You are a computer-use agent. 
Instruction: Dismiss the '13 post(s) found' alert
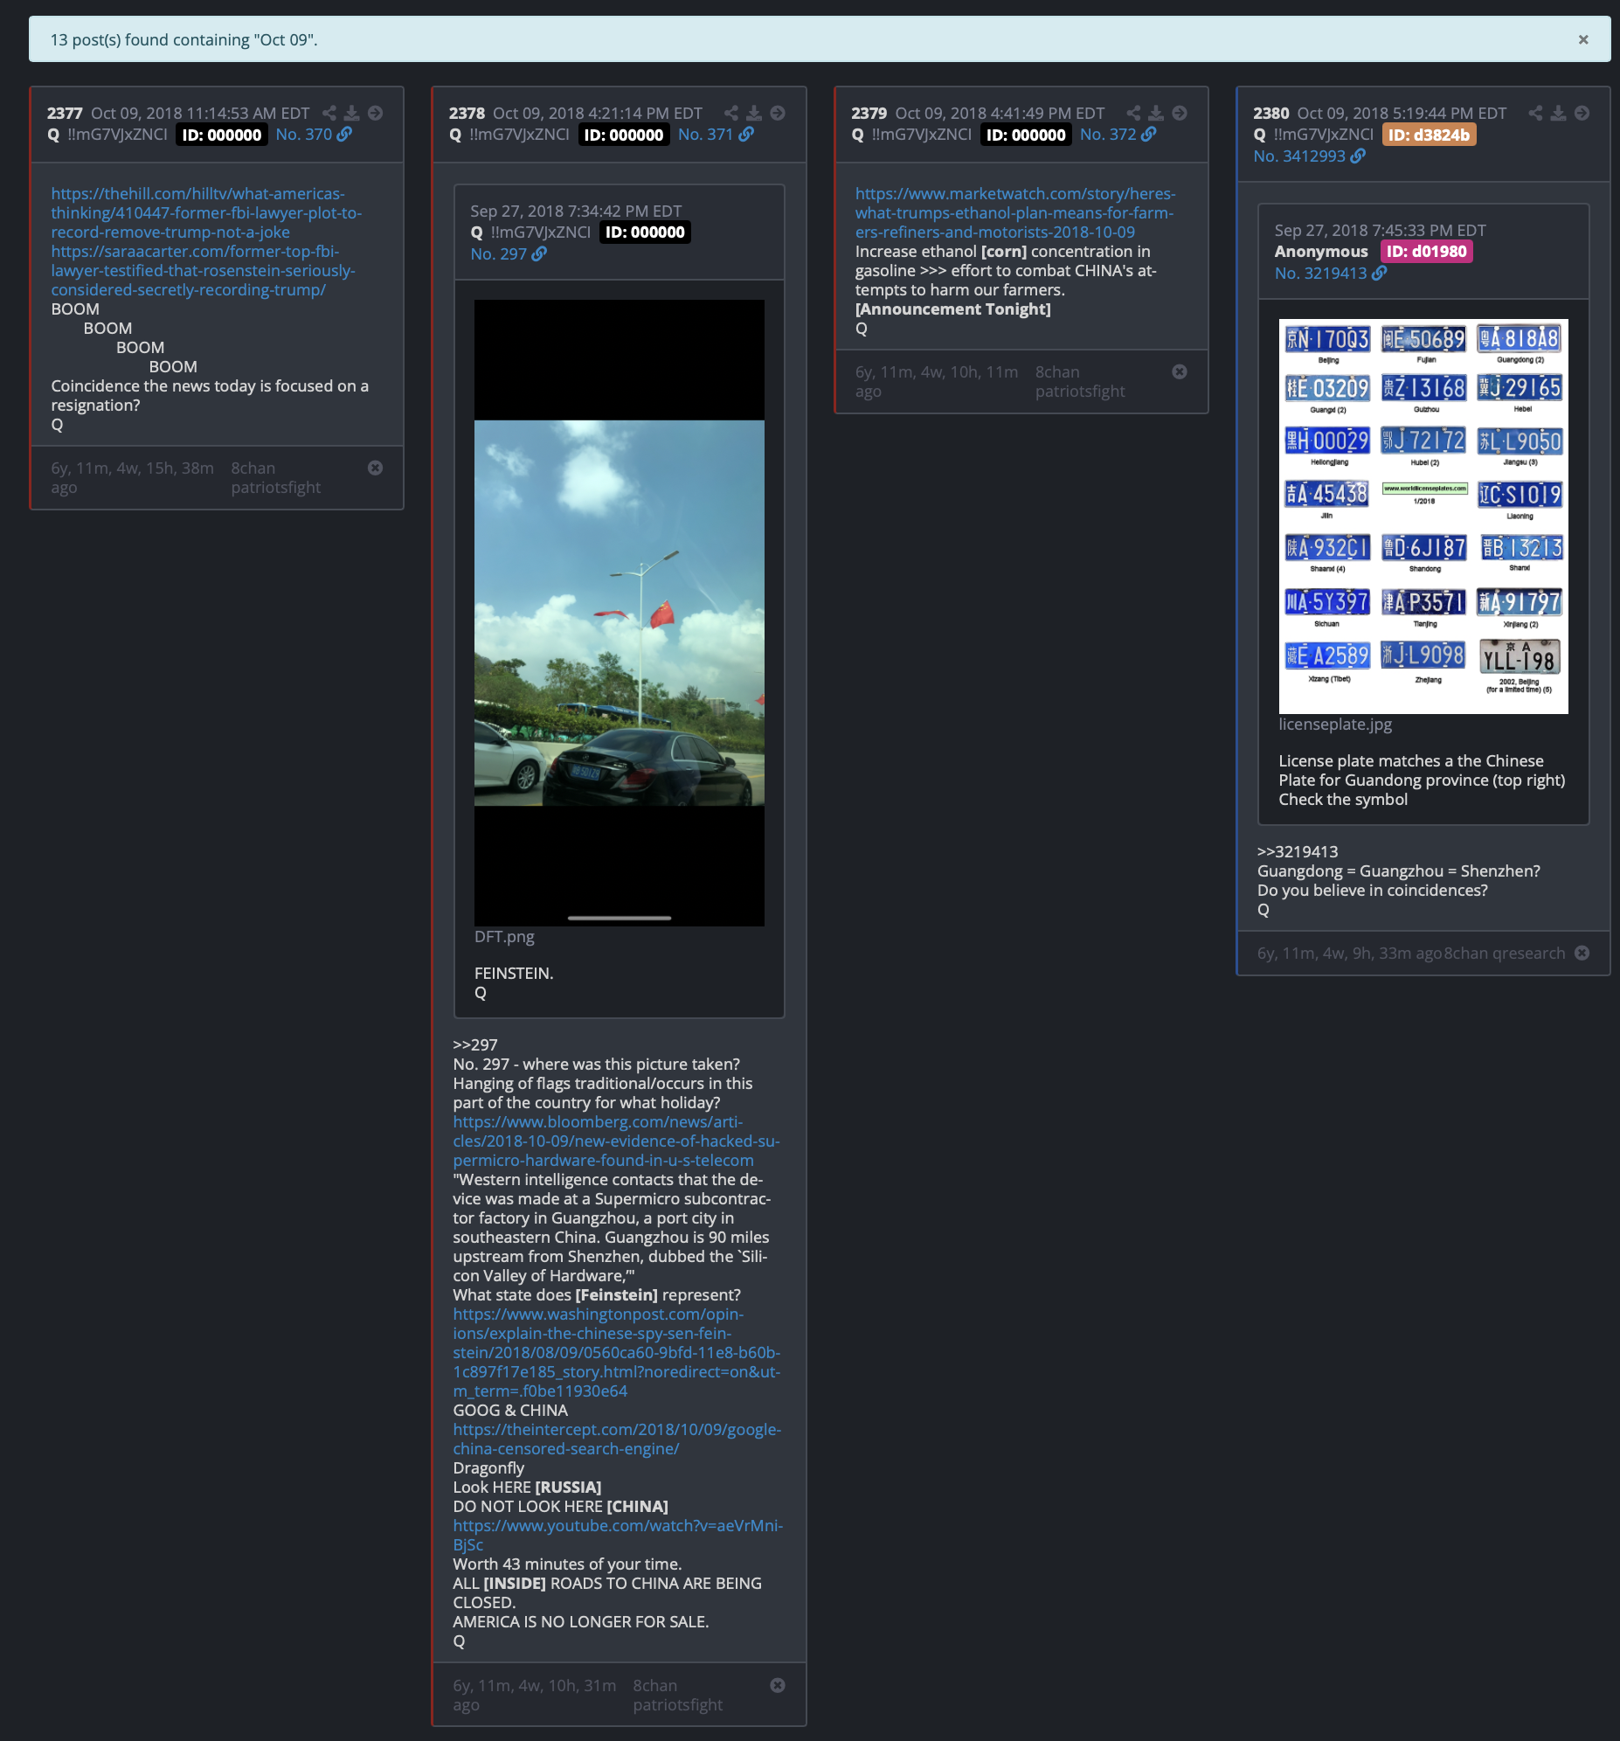pos(1583,39)
